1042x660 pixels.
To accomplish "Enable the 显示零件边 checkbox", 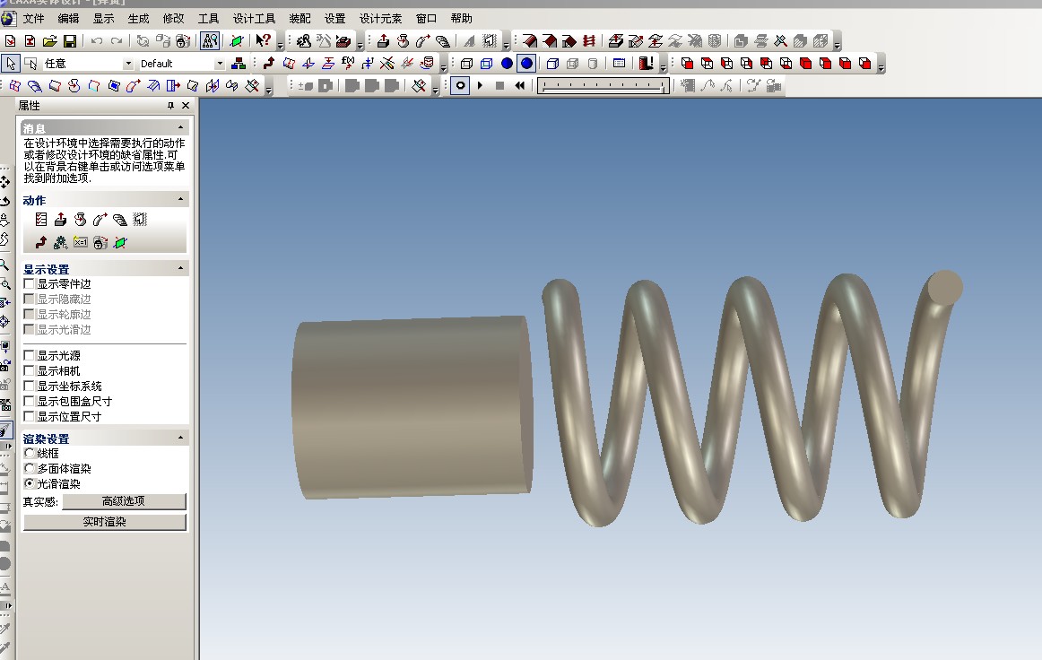I will coord(29,283).
